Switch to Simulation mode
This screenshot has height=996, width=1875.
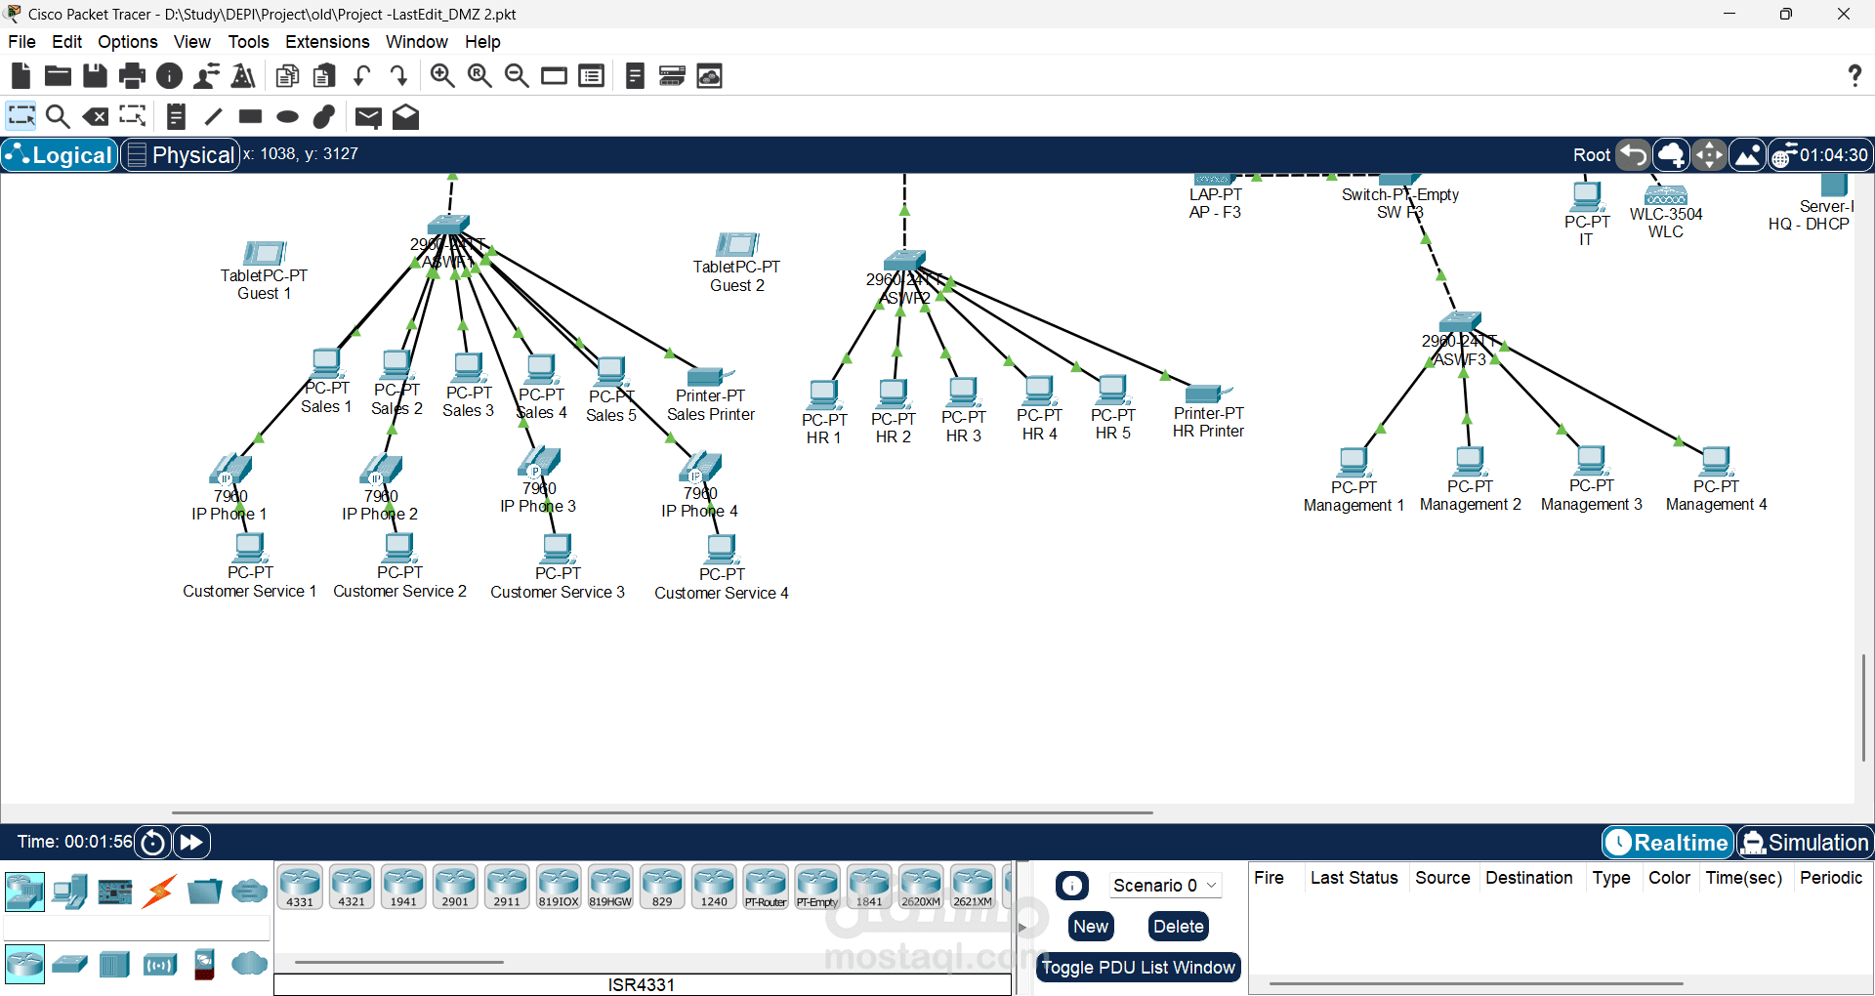click(1805, 843)
